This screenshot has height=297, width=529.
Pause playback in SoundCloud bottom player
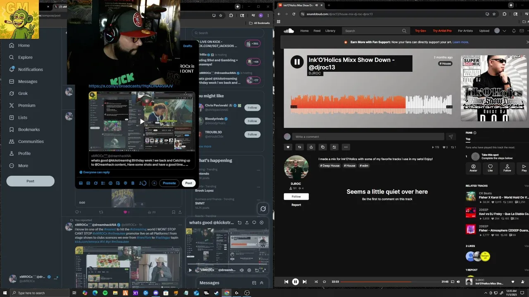tap(295, 282)
